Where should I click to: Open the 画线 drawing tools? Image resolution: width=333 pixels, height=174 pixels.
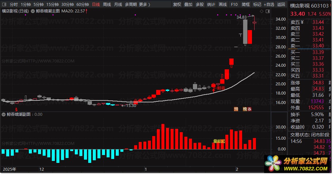tap(222, 4)
